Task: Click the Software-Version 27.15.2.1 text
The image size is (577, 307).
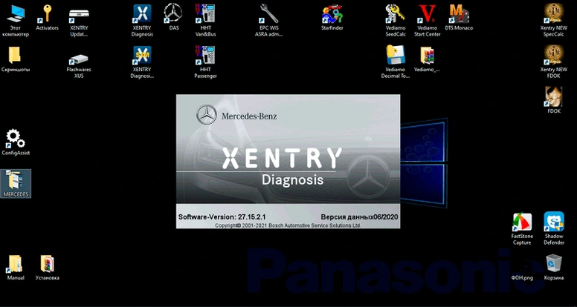Action: coord(222,217)
